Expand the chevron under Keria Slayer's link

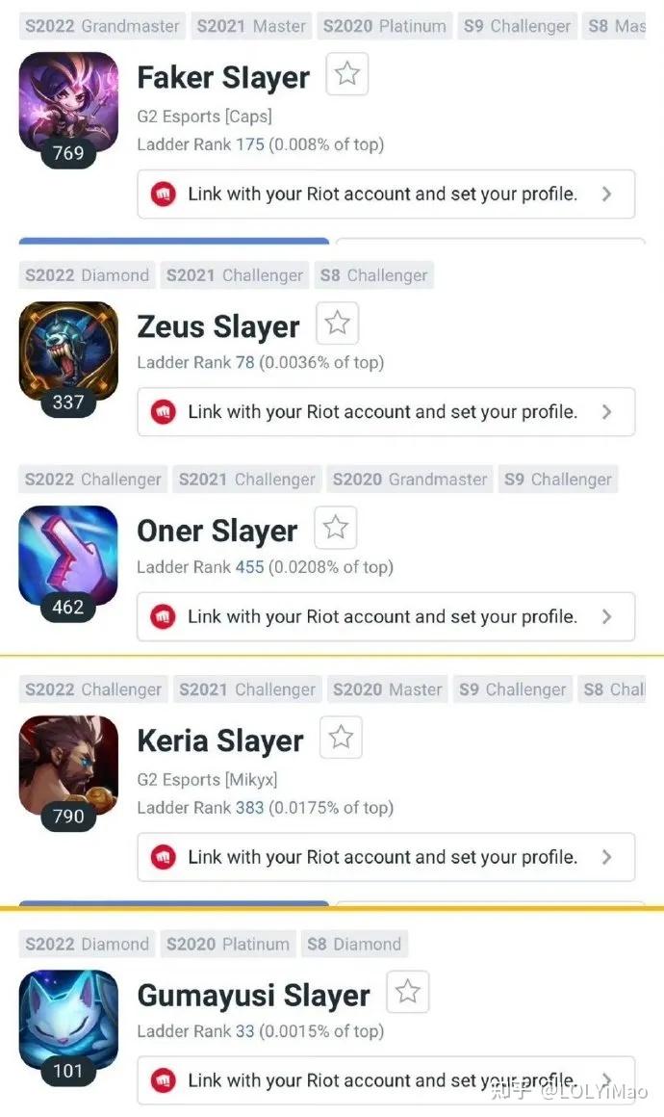pyautogui.click(x=606, y=857)
